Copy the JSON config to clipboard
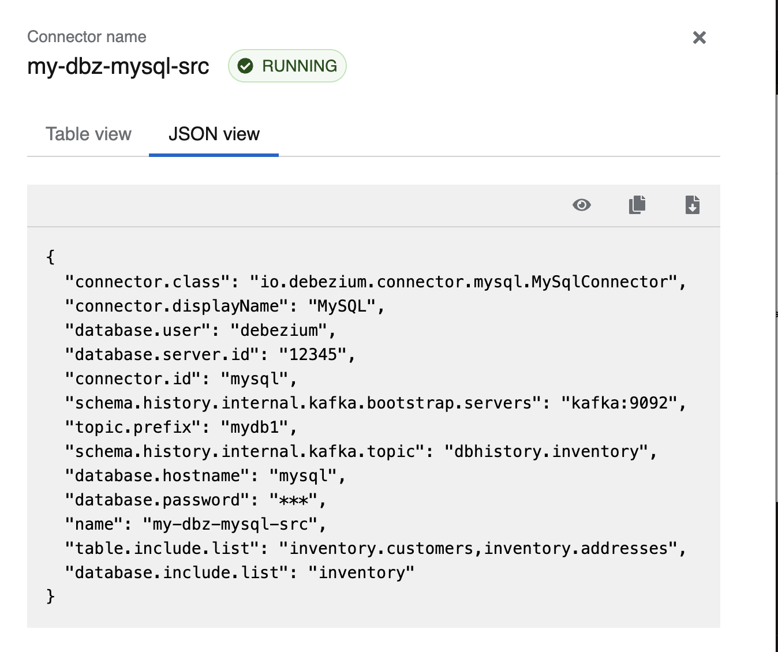This screenshot has width=778, height=652. [637, 205]
